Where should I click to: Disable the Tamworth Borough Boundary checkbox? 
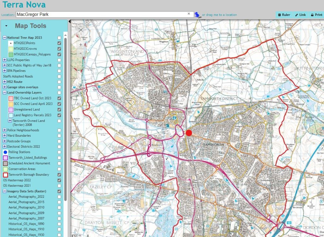(x=59, y=175)
